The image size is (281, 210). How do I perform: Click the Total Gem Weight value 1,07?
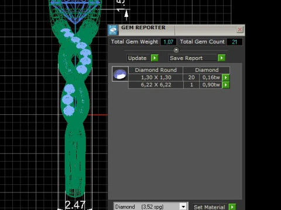click(x=168, y=42)
